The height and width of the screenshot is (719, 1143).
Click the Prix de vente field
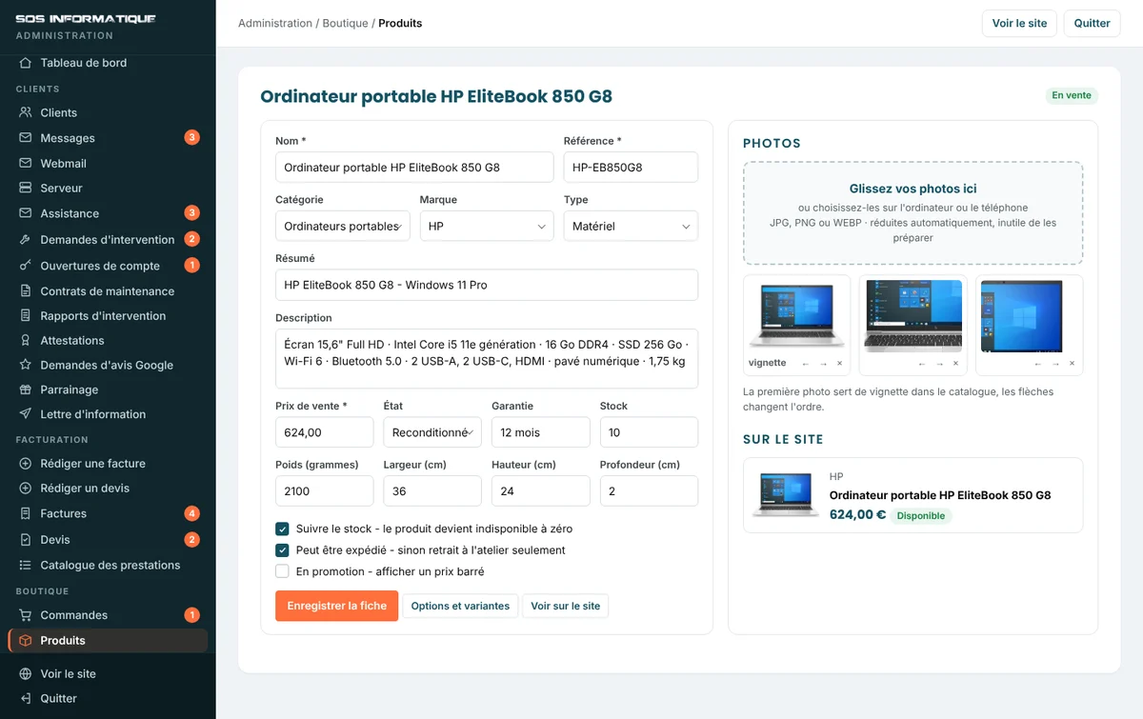click(325, 432)
